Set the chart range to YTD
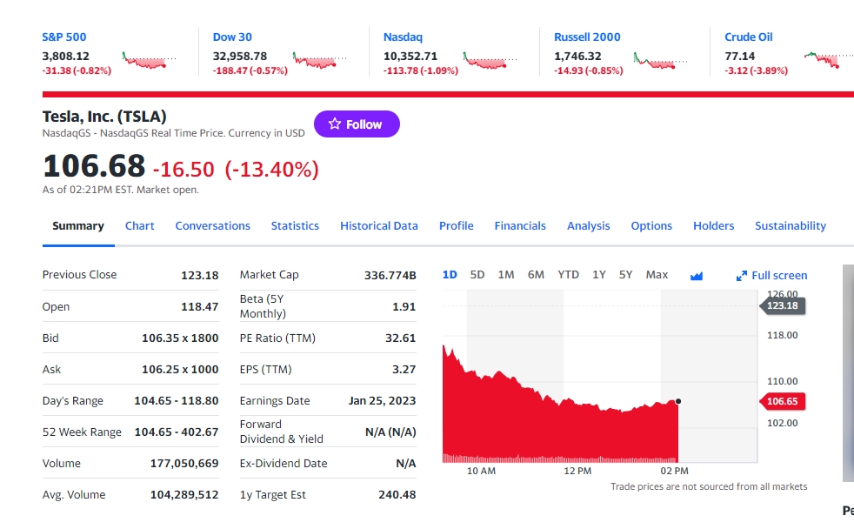This screenshot has width=854, height=529. pyautogui.click(x=568, y=275)
